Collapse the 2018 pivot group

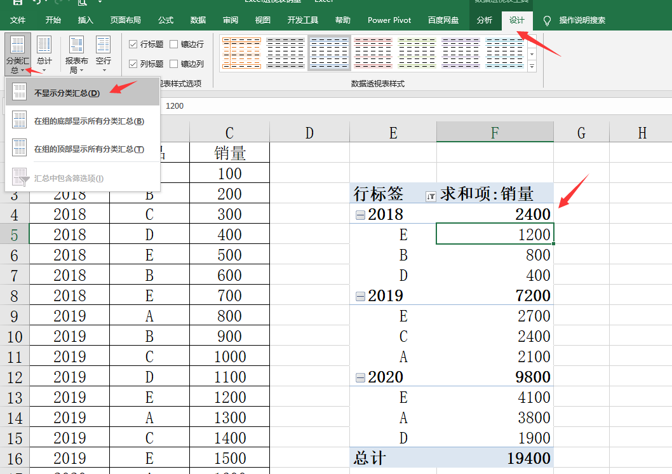coord(360,215)
